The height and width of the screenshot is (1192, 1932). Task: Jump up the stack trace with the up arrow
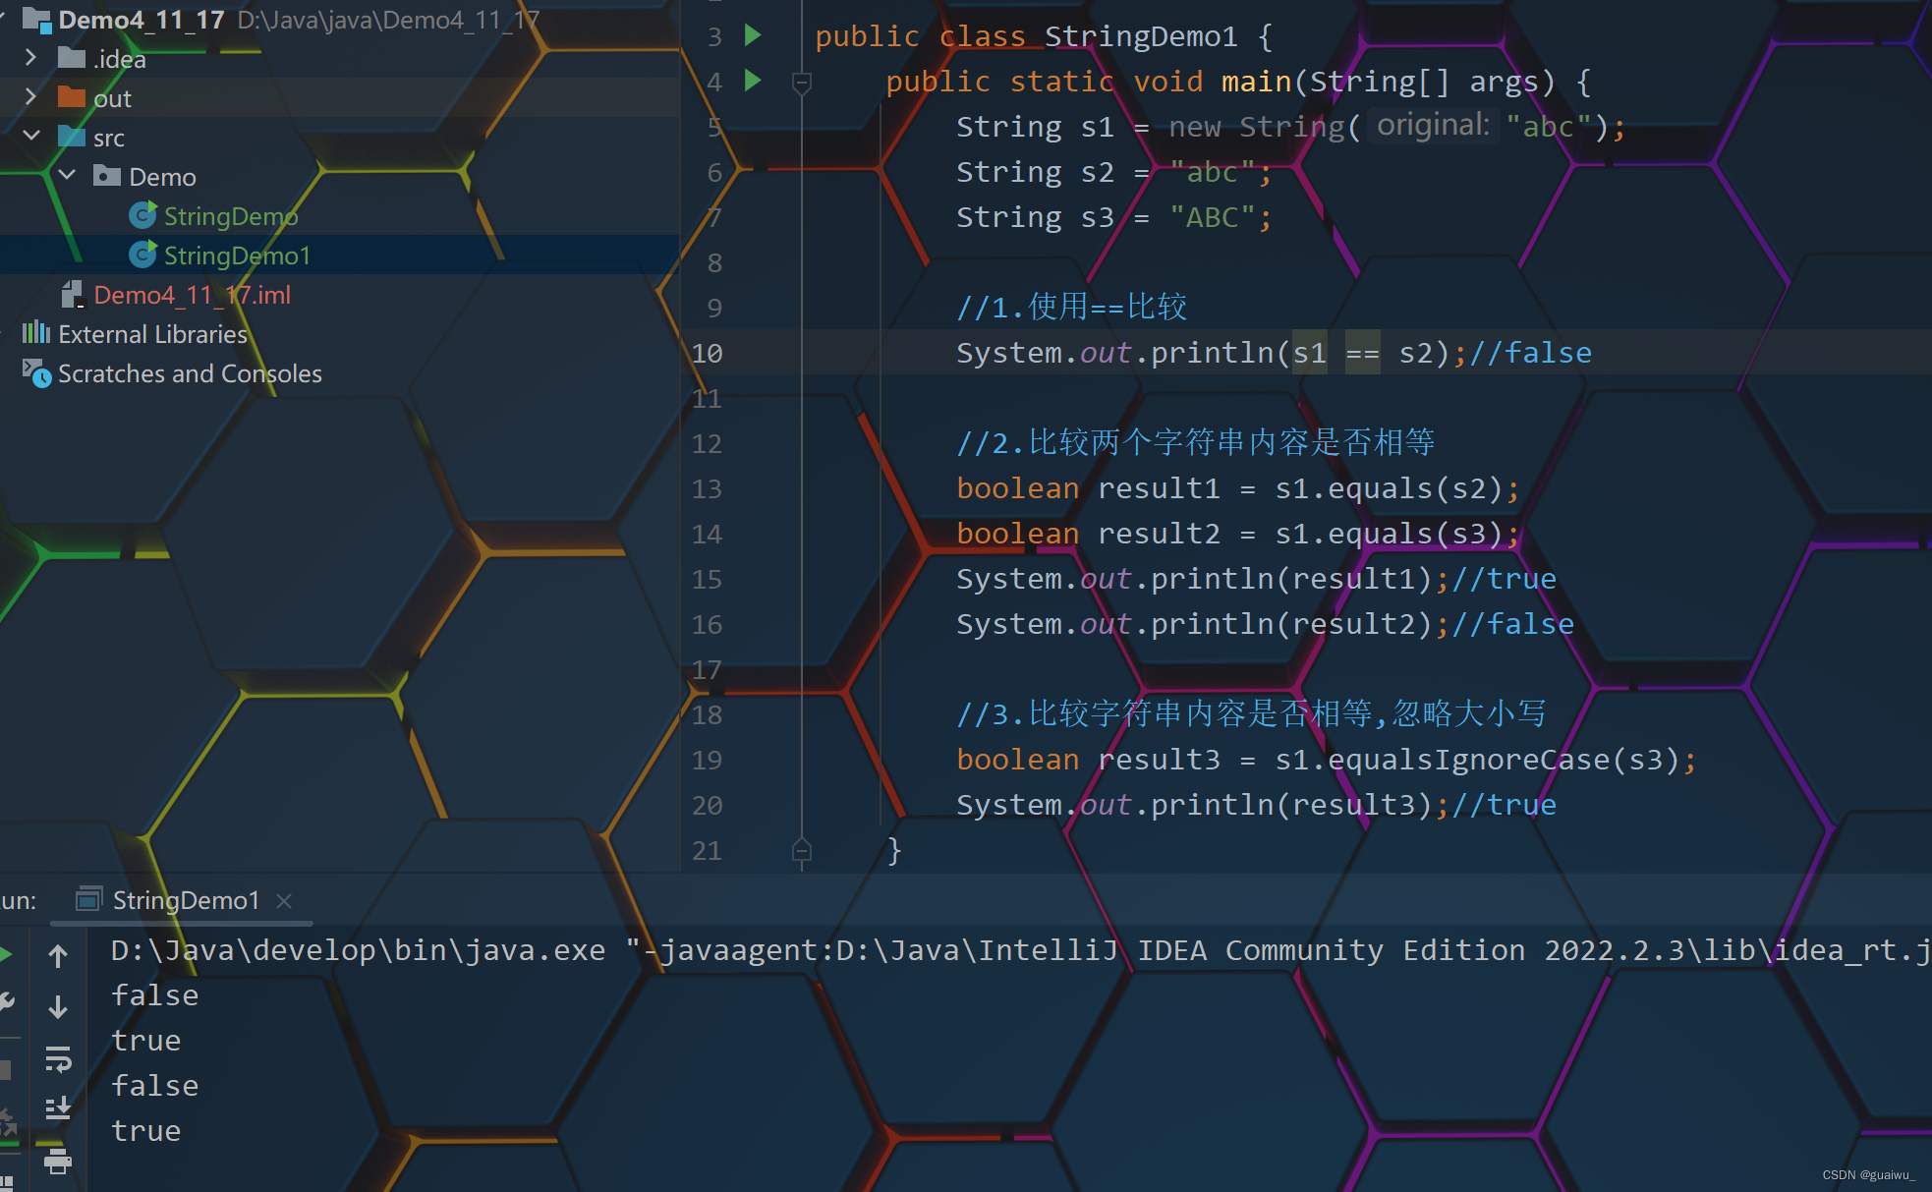coord(57,954)
